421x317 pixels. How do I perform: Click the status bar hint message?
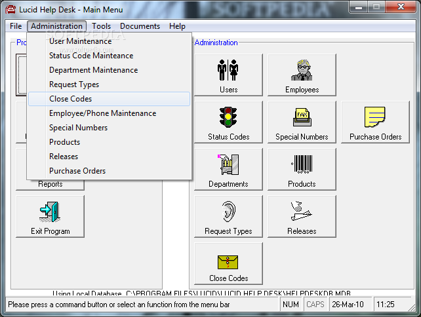(x=119, y=305)
